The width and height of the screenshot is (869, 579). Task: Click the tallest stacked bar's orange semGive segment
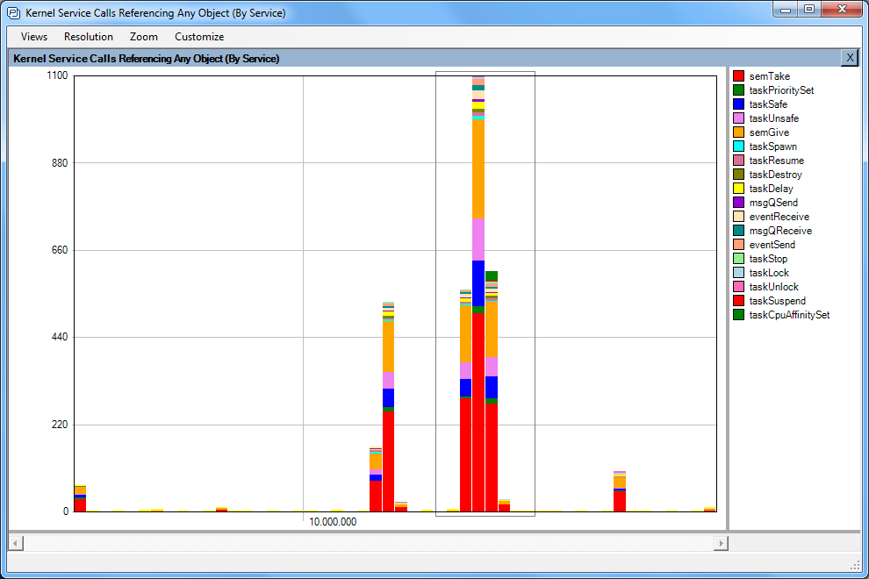point(478,168)
